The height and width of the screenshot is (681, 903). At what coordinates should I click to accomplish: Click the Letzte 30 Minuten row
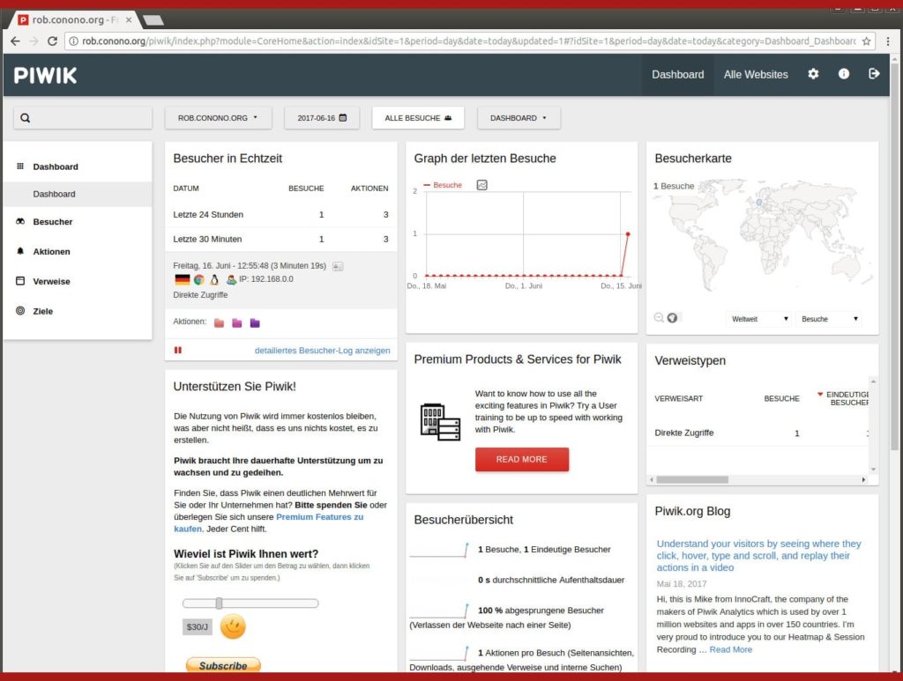pos(281,240)
